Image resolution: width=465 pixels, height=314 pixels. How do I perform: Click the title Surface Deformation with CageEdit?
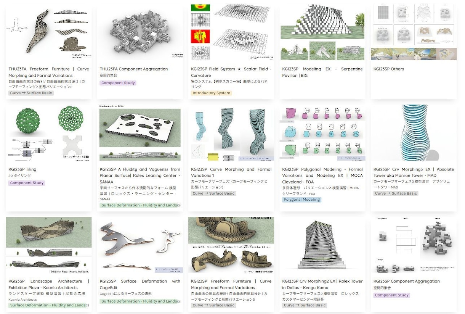point(140,284)
